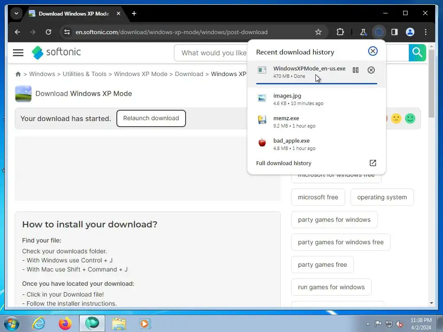Select the microsoft free tag
The width and height of the screenshot is (443, 332).
[318, 197]
